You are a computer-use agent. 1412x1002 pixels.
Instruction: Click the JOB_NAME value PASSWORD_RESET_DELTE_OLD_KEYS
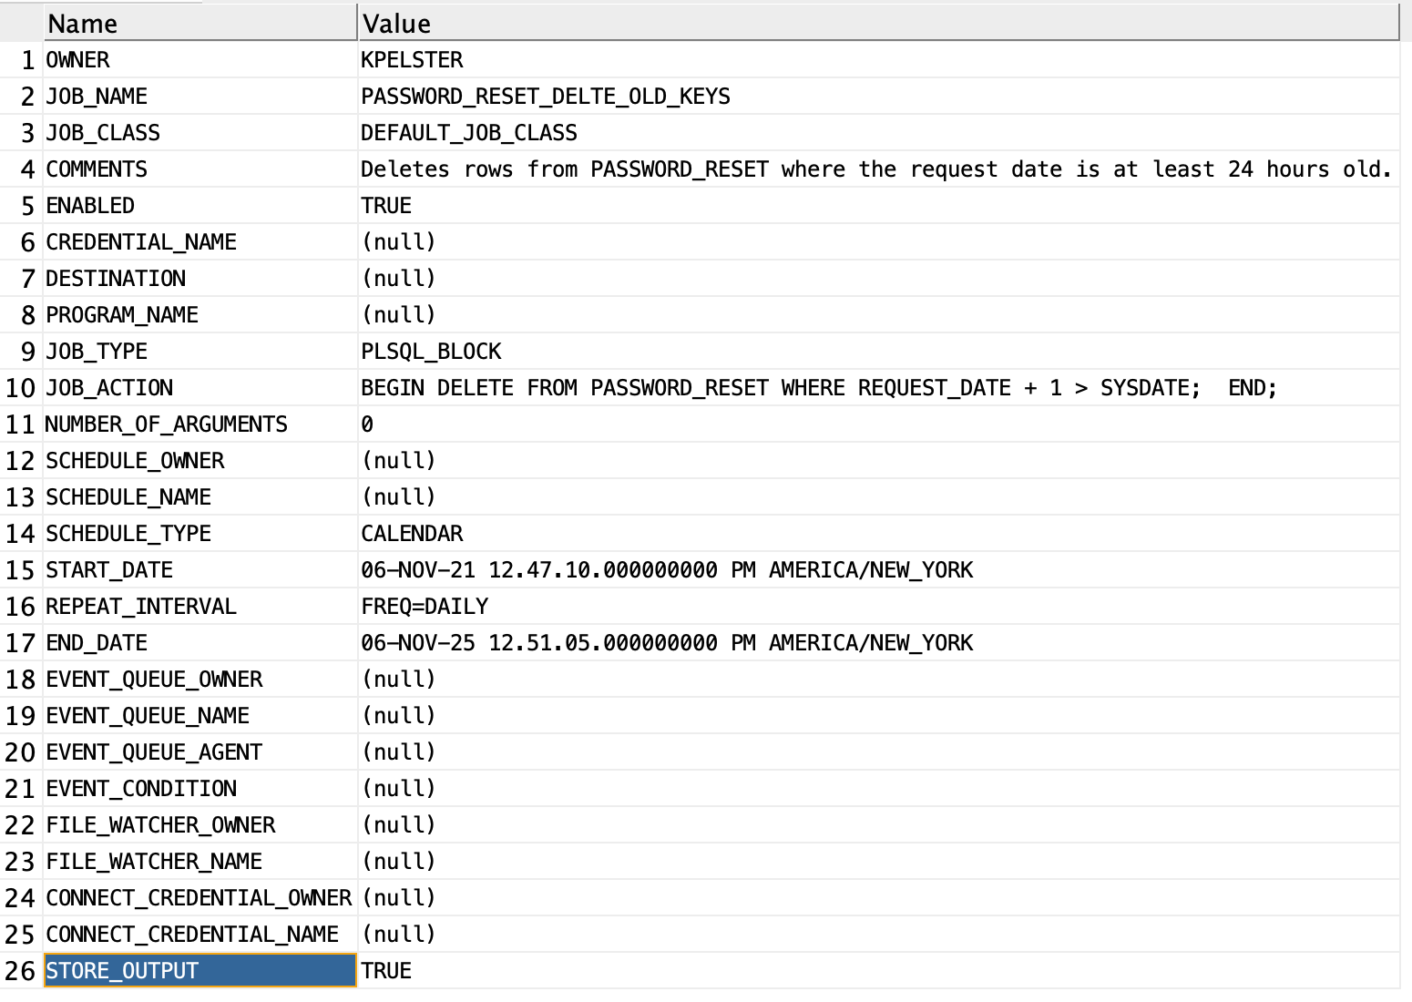[544, 96]
